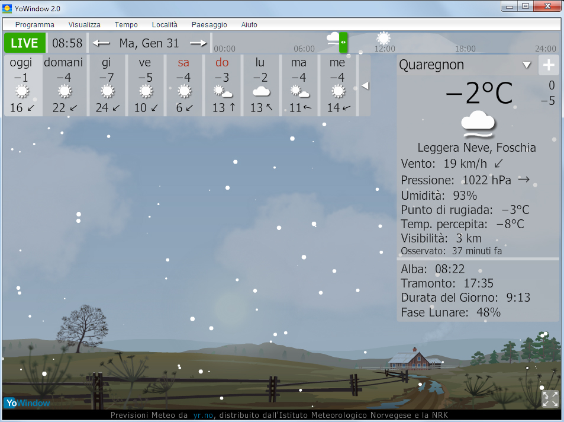Click the fullscreen icon in bottom corner
Viewport: 564px width, 422px height.
(550, 398)
